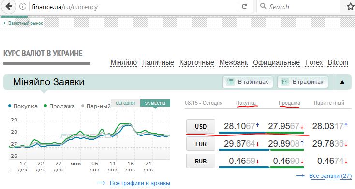Toggle Пар-ный series in chart legend

[x=96, y=106]
